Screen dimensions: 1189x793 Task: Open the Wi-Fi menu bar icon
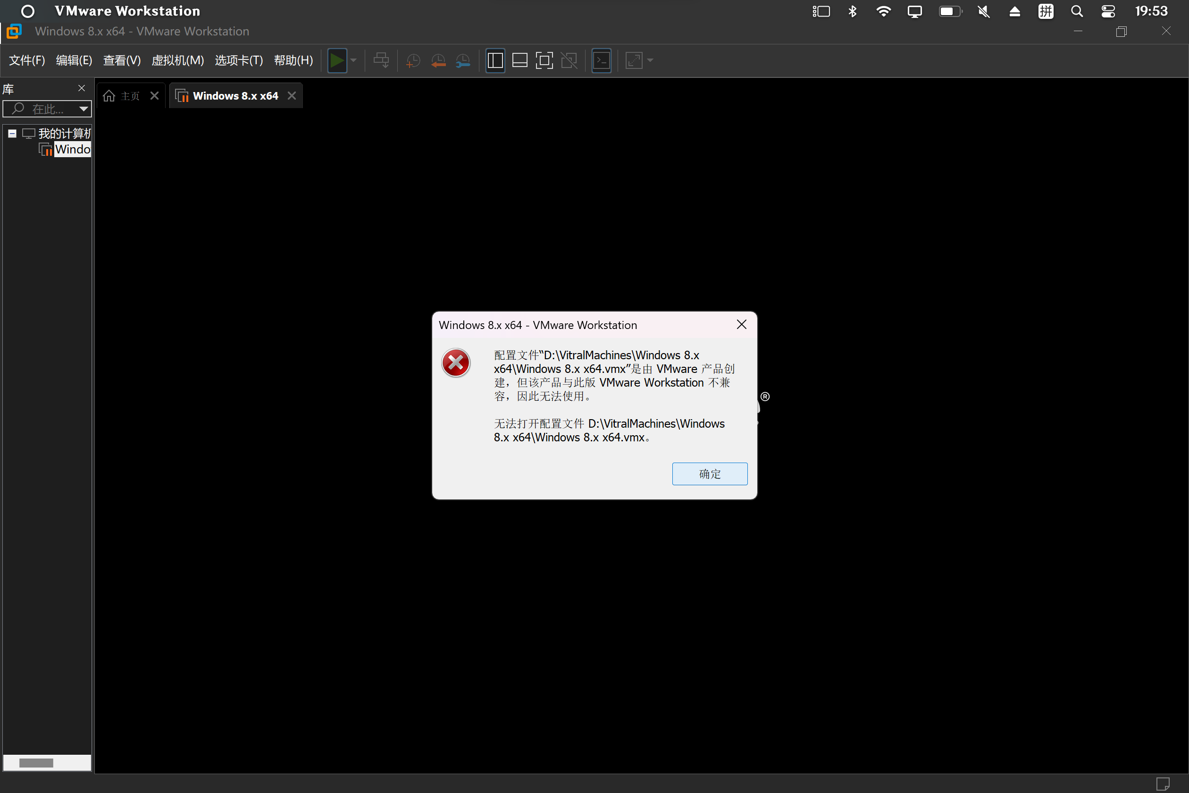pos(884,11)
